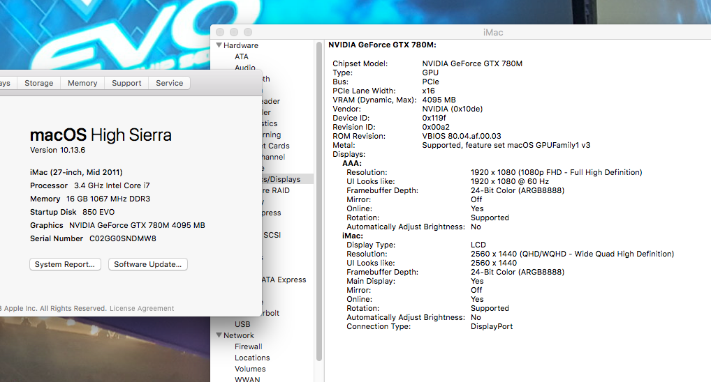Collapse the Network disclosure triangle

[x=219, y=335]
